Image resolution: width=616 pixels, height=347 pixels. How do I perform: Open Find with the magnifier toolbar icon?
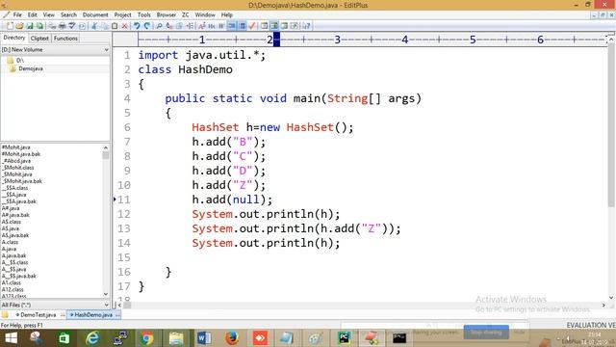[159, 26]
